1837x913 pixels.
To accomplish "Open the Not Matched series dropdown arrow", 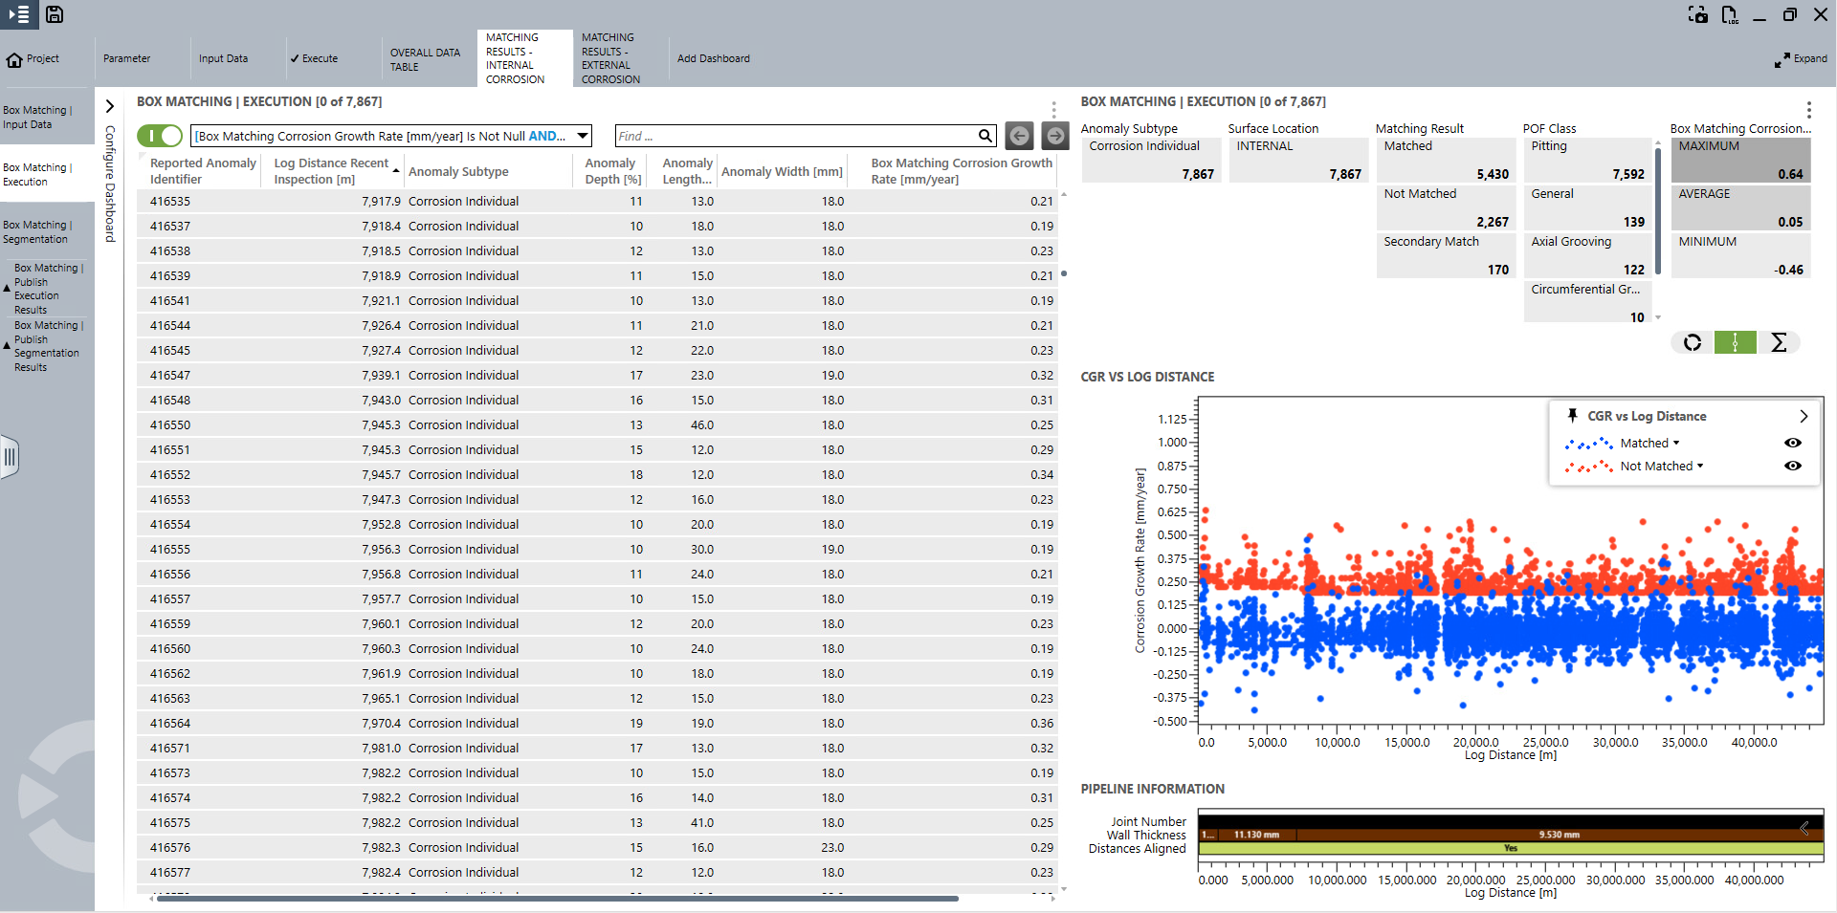I will coord(1700,466).
